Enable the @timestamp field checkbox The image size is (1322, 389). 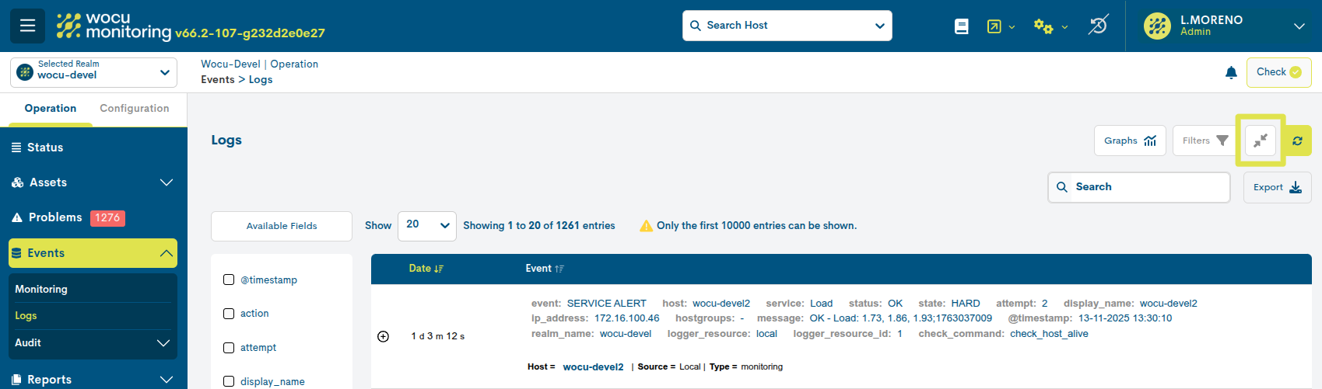click(x=229, y=280)
